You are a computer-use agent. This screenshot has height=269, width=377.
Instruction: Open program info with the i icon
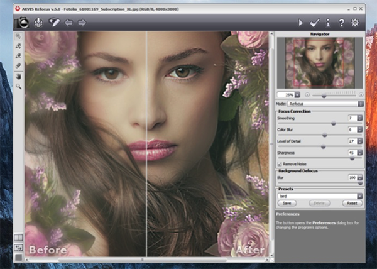pyautogui.click(x=328, y=23)
